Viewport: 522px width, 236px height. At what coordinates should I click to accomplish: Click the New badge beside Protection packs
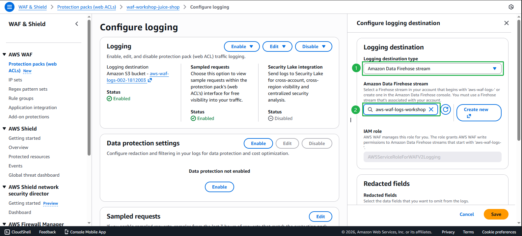tap(27, 71)
